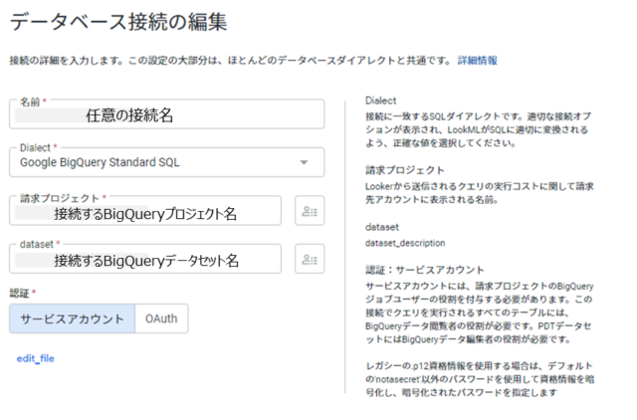This screenshot has width=637, height=420.
Task: Click the edit_file link
Action: pos(36,358)
